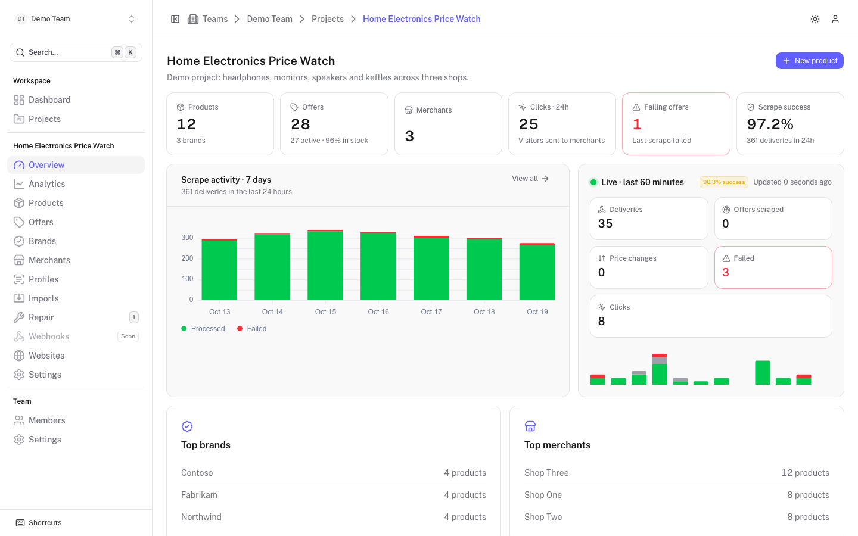Click the green Live status indicator
The width and height of the screenshot is (858, 536).
(x=593, y=182)
